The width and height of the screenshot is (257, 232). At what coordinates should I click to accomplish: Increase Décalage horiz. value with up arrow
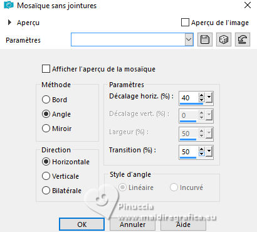[201, 95]
